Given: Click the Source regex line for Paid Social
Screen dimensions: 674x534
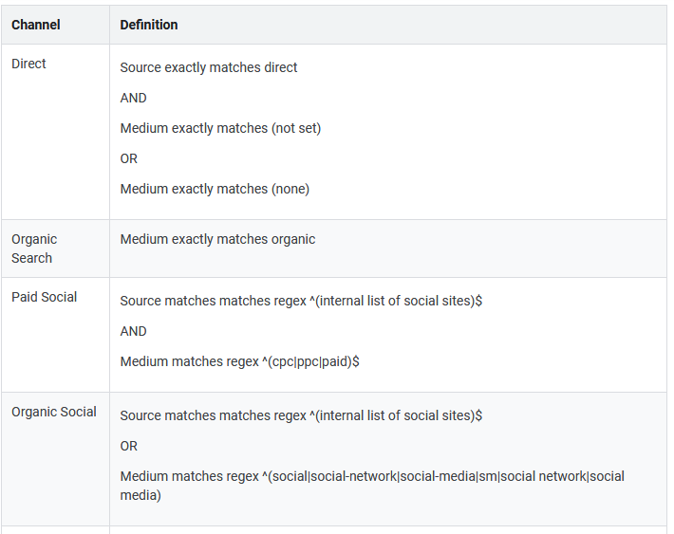Looking at the screenshot, I should coord(302,301).
